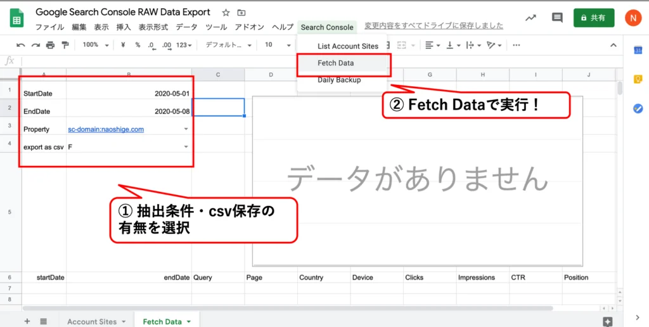Open the horizontal align menu
Screen dimensions: 649x327
point(432,45)
